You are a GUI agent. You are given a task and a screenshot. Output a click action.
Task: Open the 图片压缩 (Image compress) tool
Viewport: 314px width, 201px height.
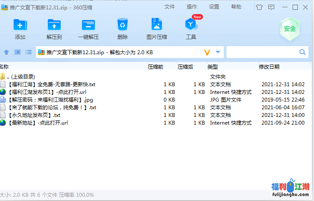click(x=157, y=25)
